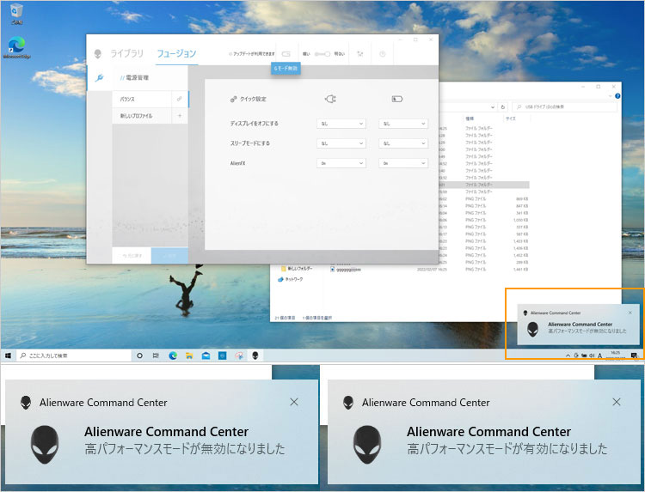
Task: Open the snipping tool icon on the taskbar
Action: tap(239, 355)
